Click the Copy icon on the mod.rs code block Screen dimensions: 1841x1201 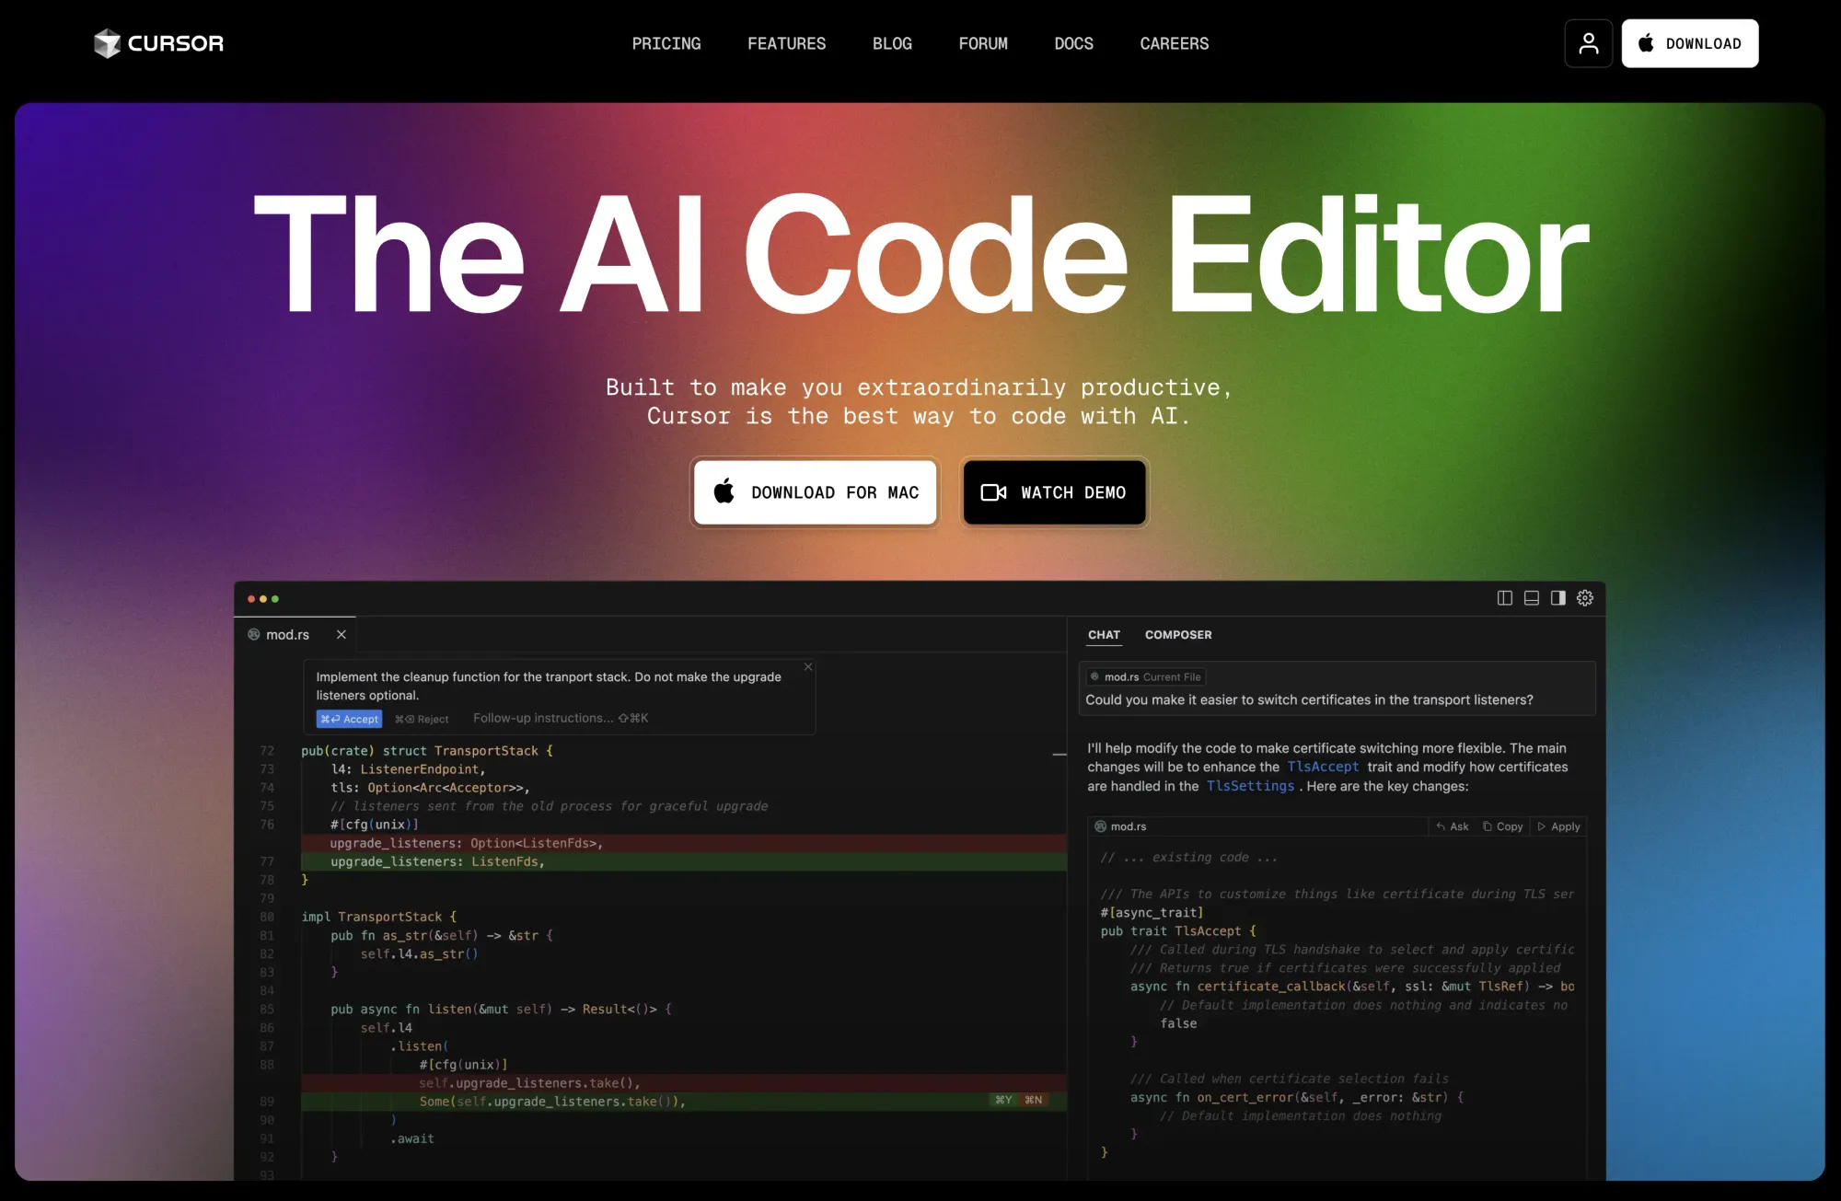click(x=1502, y=826)
